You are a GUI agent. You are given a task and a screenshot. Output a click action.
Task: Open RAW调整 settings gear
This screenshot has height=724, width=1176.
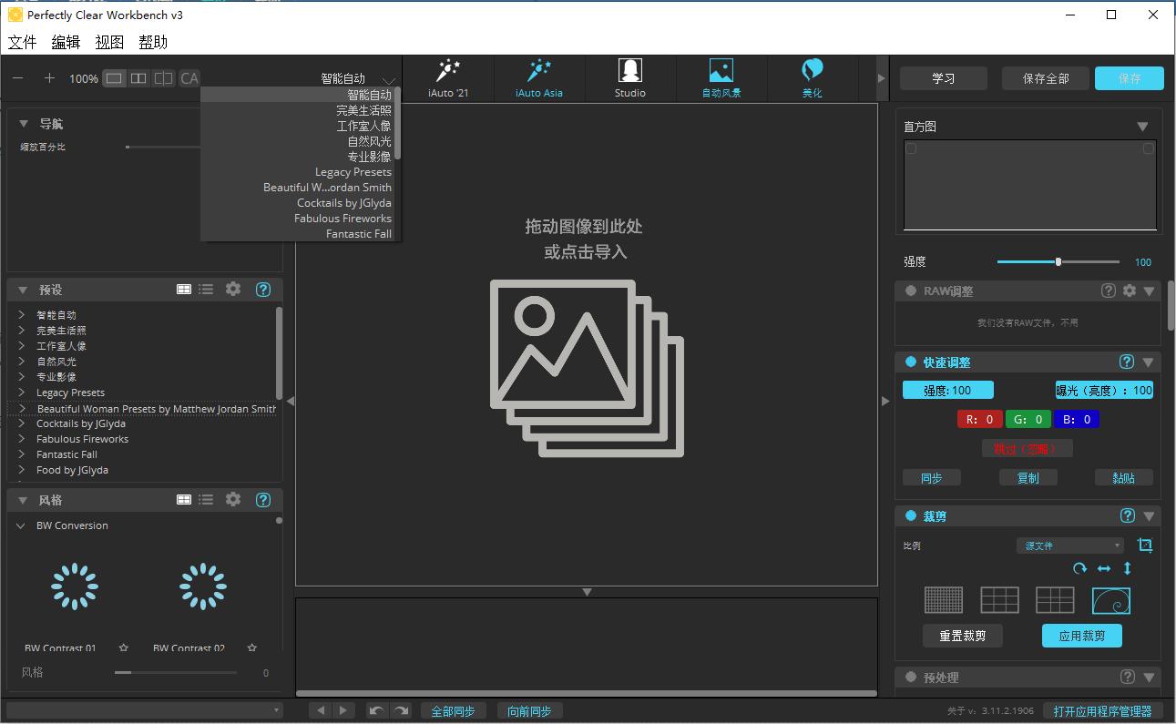(1130, 291)
